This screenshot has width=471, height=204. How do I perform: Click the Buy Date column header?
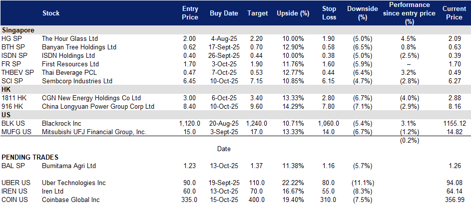pos(224,13)
